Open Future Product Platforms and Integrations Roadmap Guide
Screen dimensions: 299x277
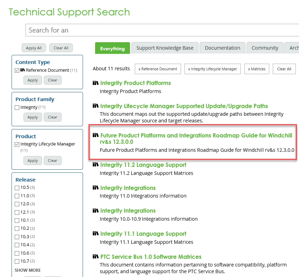point(196,138)
